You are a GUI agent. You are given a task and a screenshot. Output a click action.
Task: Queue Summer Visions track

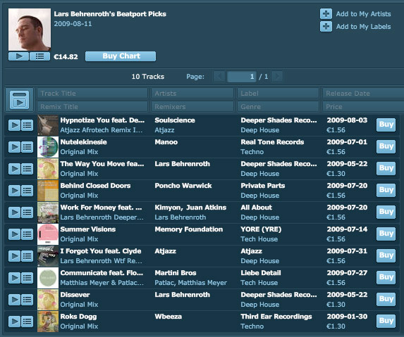point(27,234)
